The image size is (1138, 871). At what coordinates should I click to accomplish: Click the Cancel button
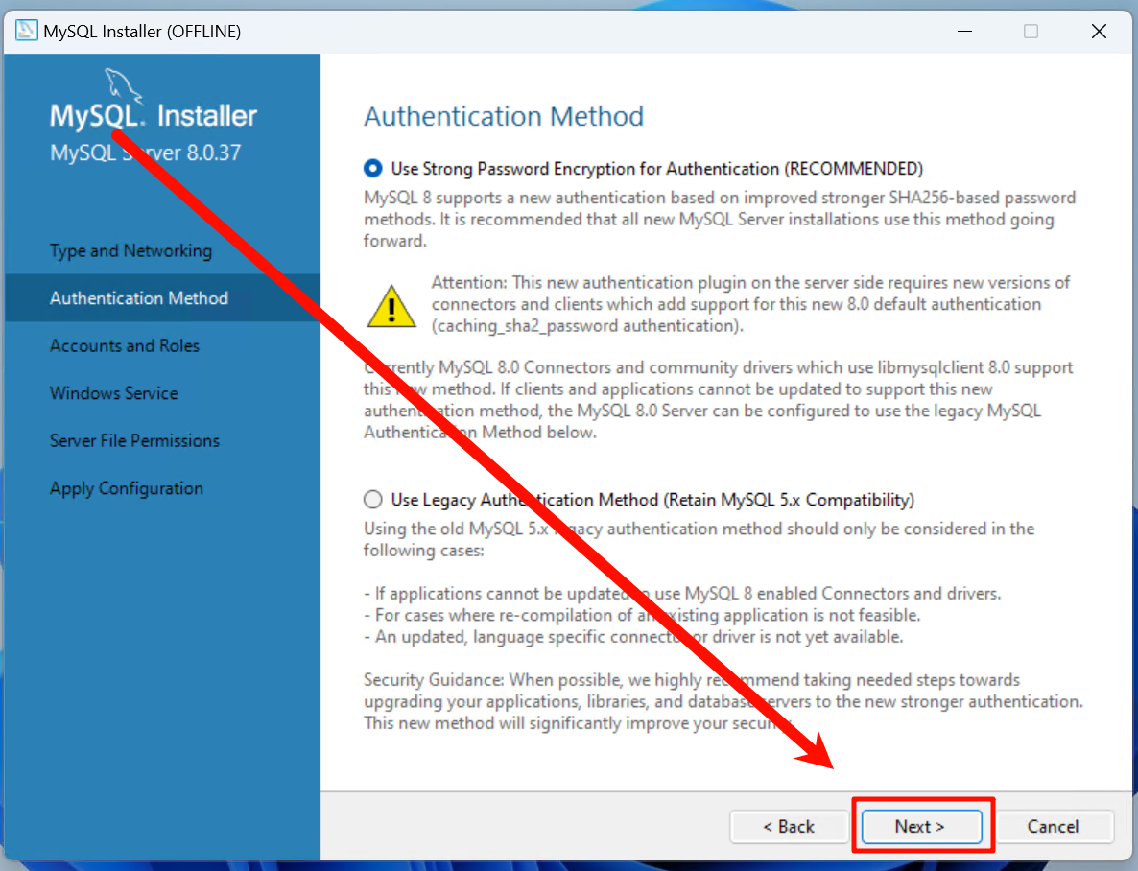pos(1054,826)
